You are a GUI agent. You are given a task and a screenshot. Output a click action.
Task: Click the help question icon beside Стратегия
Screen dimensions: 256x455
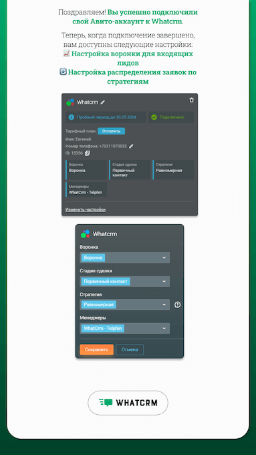pos(177,304)
